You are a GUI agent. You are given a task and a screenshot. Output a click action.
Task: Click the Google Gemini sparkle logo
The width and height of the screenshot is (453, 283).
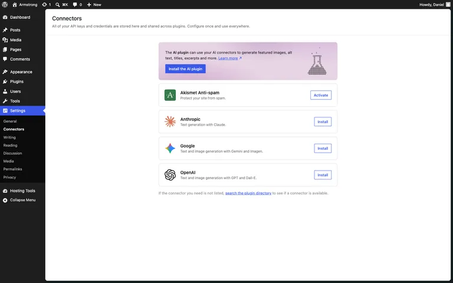(170, 148)
